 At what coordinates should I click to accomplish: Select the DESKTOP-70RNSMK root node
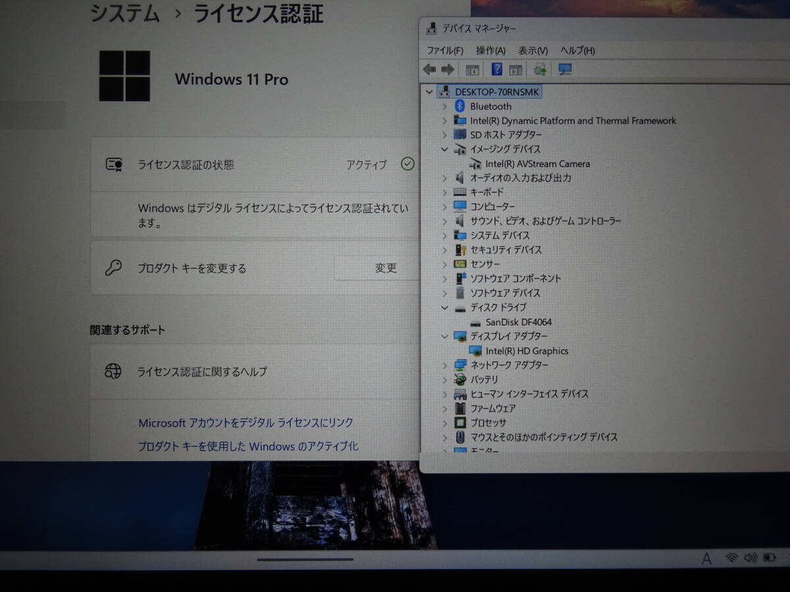click(x=498, y=92)
